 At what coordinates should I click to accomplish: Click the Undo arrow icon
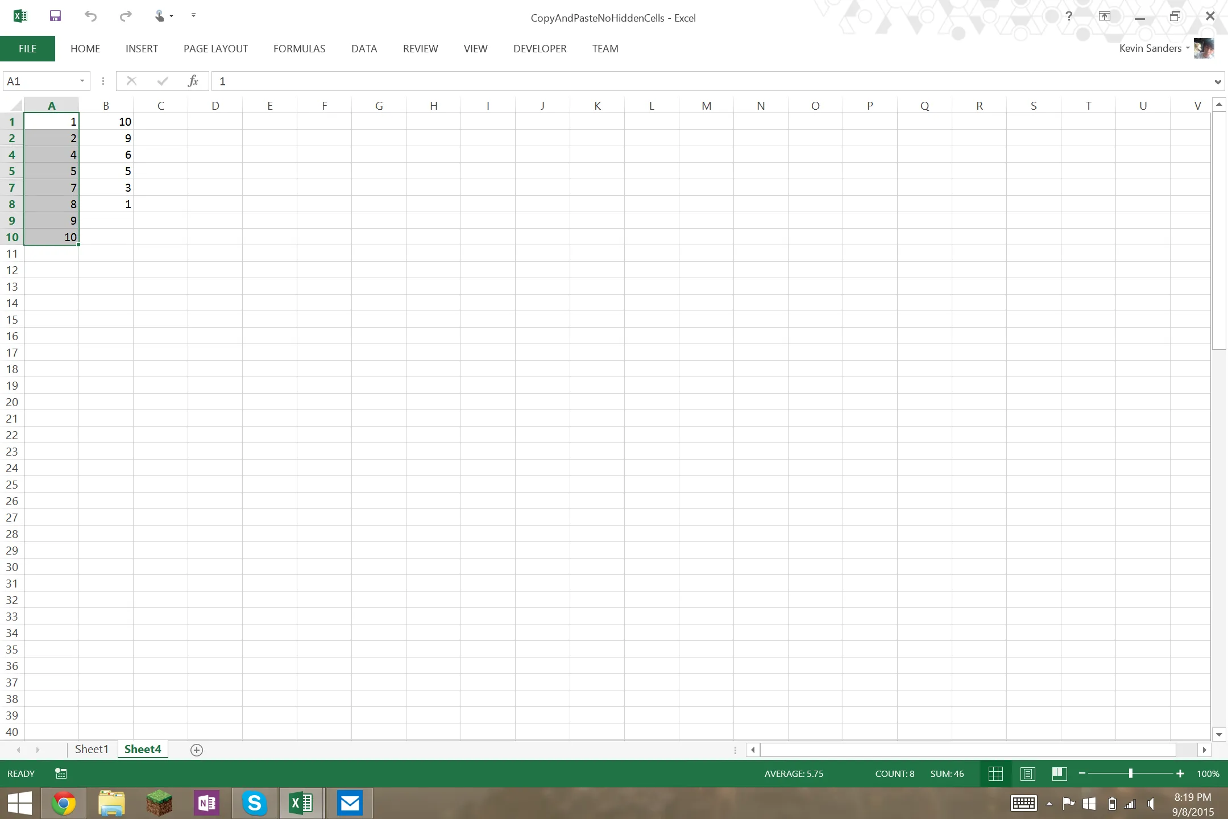click(x=90, y=16)
